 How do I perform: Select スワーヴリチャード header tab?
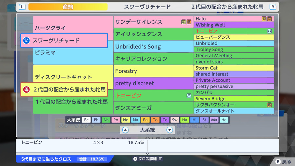click(x=147, y=7)
